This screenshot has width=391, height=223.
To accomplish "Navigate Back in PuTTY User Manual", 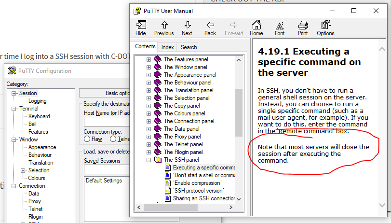I will coord(210,28).
